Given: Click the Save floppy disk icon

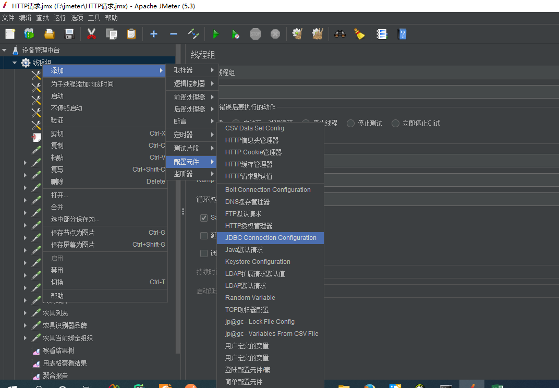Looking at the screenshot, I should pyautogui.click(x=69, y=34).
